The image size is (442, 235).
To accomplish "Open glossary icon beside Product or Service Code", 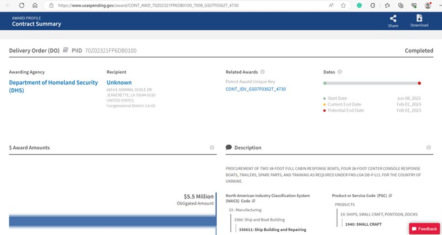I will (x=391, y=196).
